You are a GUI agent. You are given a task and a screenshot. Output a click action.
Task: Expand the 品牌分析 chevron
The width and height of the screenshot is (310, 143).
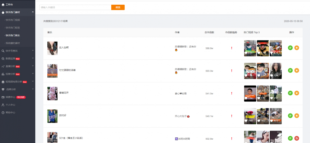coord(33,89)
